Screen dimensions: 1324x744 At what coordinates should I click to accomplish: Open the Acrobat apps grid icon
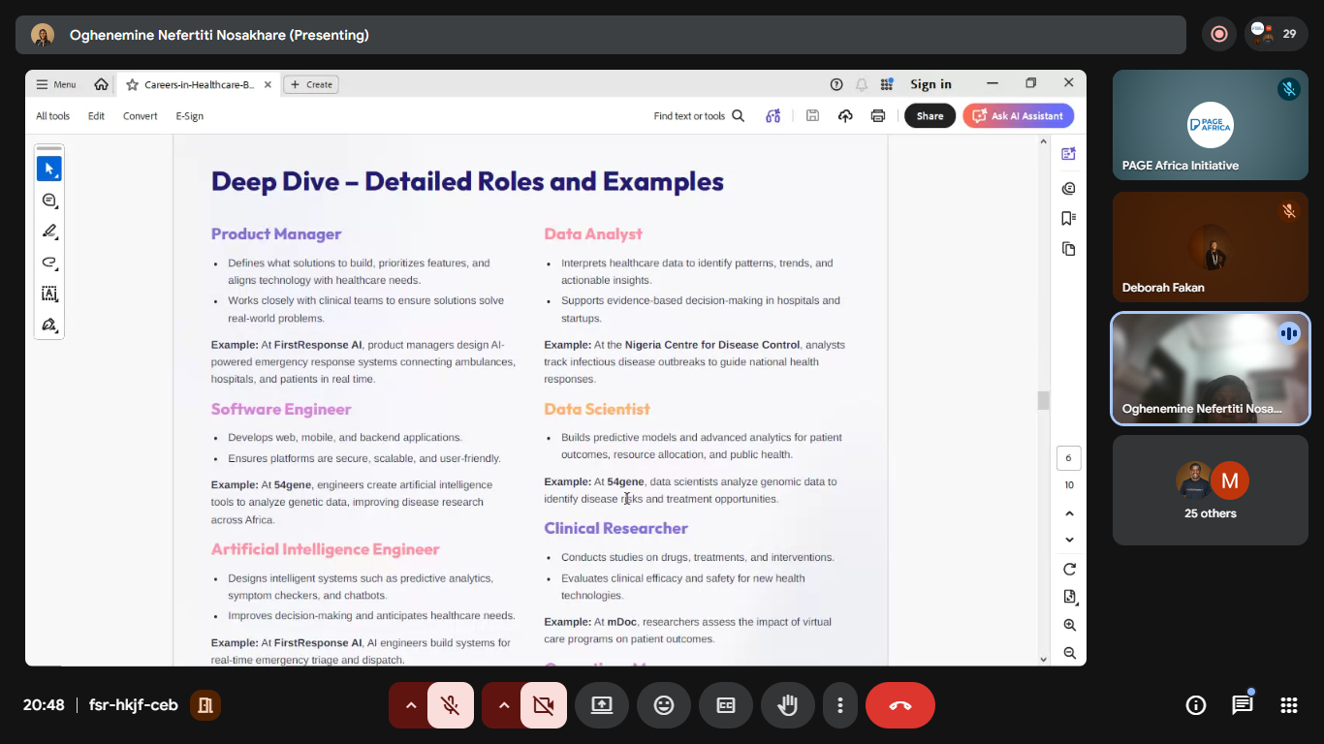tap(887, 84)
